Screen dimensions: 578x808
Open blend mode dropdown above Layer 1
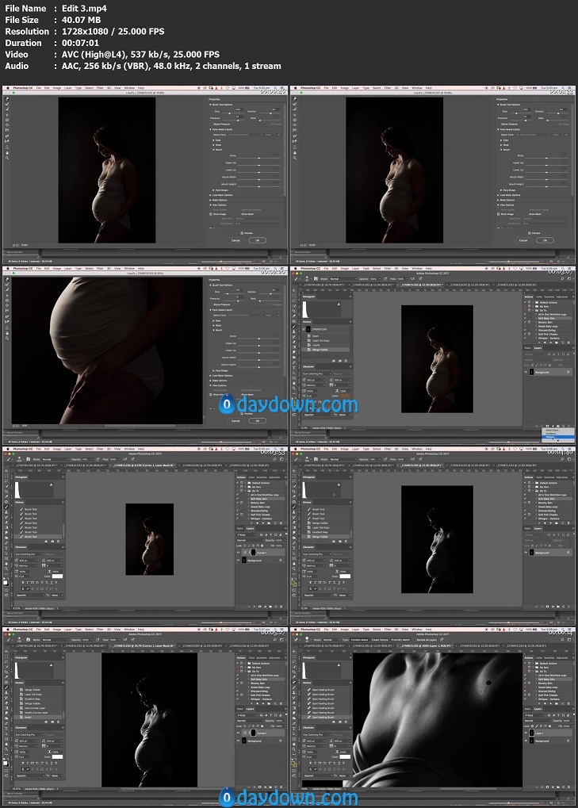[x=536, y=721]
